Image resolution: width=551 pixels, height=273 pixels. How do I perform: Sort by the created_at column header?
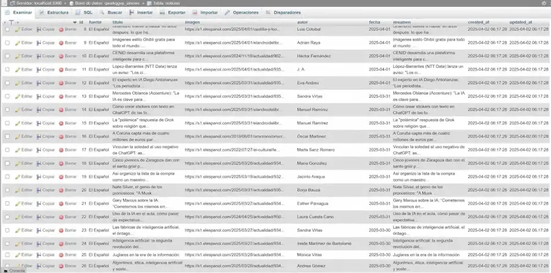click(479, 22)
